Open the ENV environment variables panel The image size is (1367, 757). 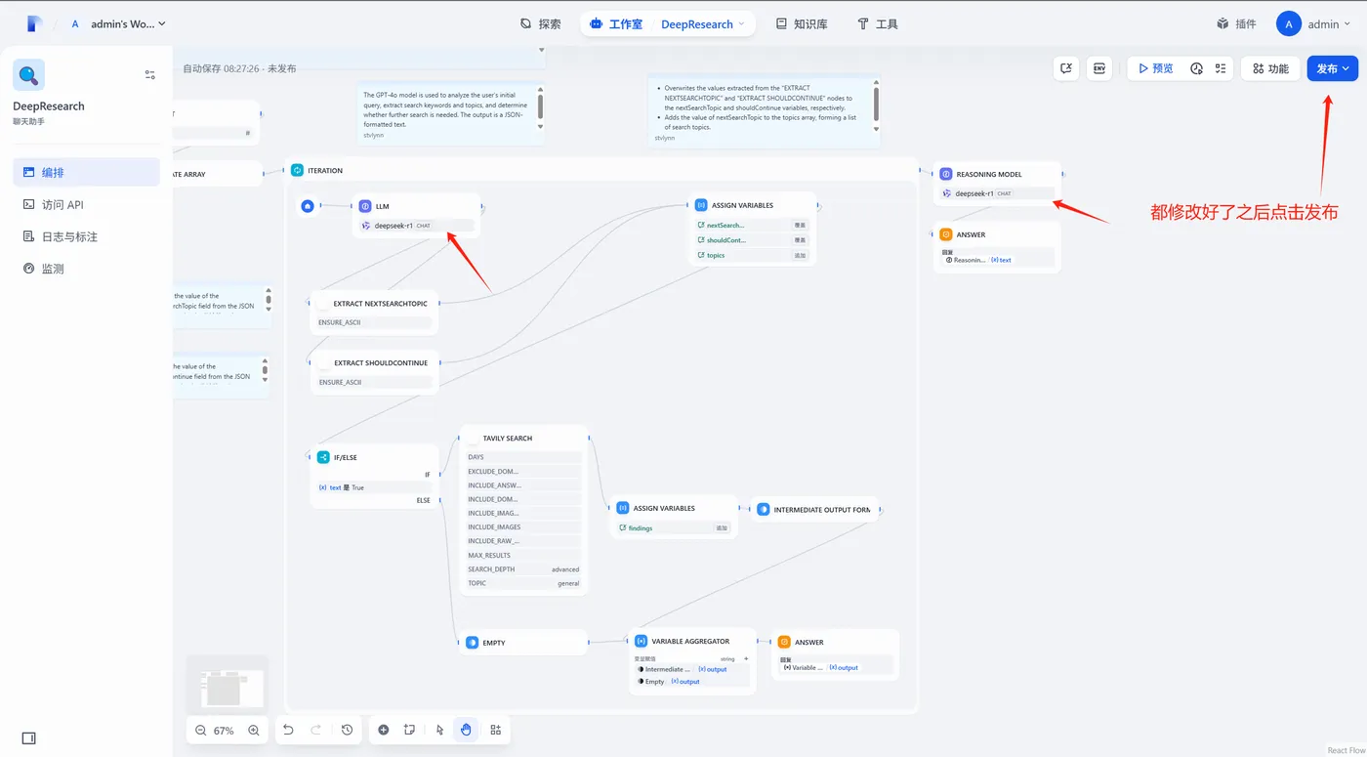pos(1099,68)
